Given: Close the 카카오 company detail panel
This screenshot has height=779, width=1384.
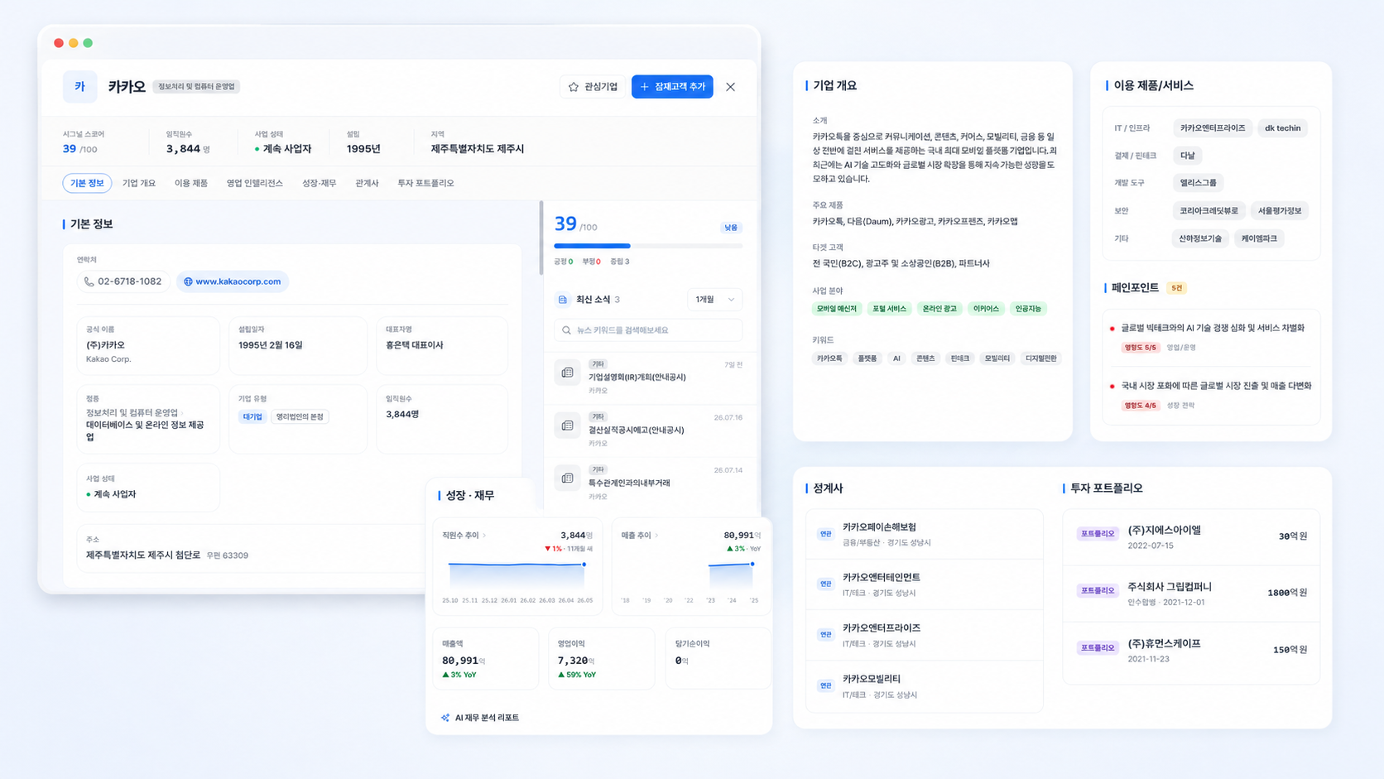Looking at the screenshot, I should pos(730,87).
